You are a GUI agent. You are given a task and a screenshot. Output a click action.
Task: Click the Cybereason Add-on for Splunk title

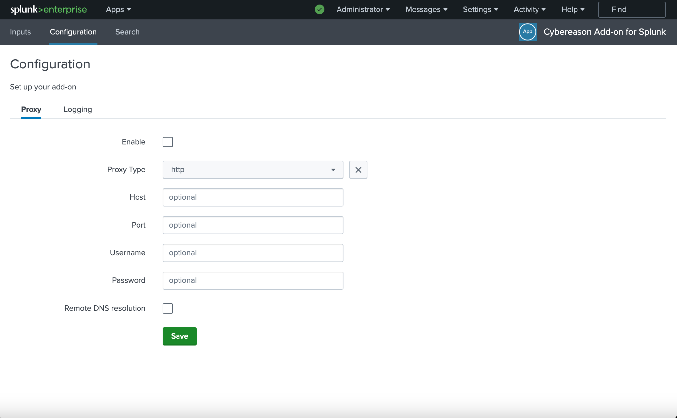click(605, 32)
